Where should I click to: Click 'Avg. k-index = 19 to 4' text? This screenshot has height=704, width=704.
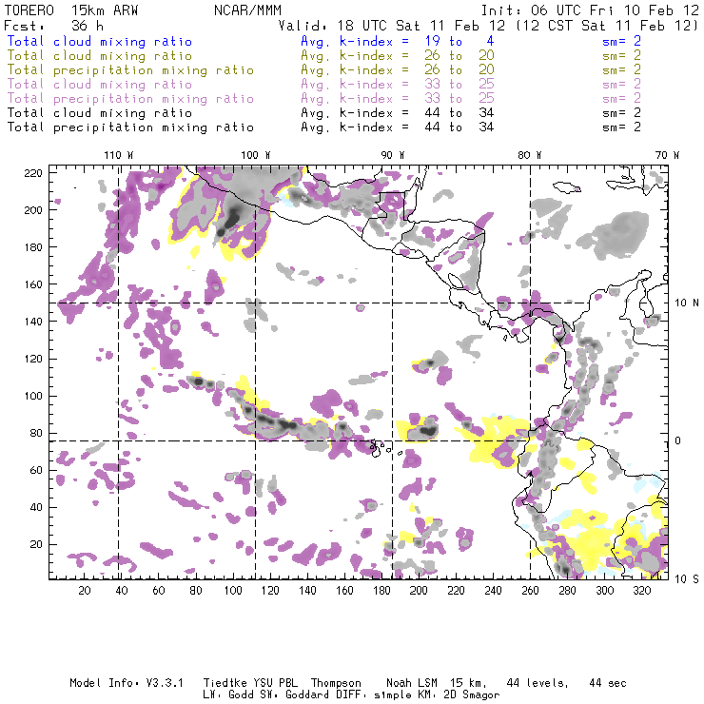pos(398,41)
